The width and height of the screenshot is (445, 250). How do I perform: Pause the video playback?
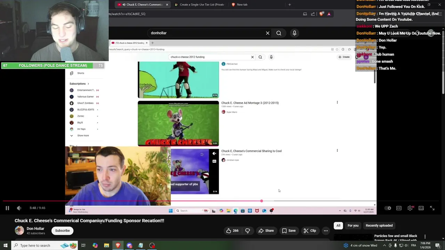7,208
